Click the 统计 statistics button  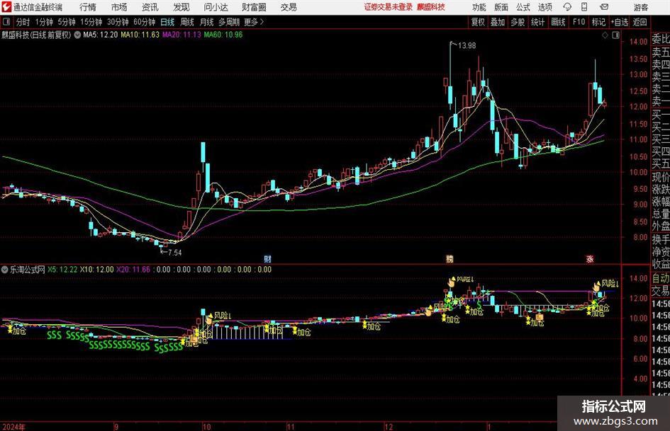coord(537,22)
